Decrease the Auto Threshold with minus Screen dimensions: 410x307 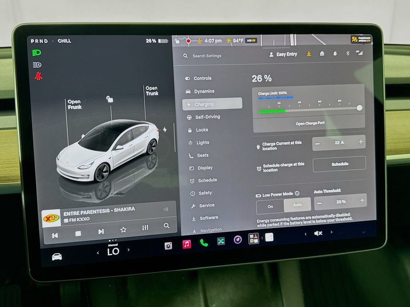pyautogui.click(x=320, y=203)
